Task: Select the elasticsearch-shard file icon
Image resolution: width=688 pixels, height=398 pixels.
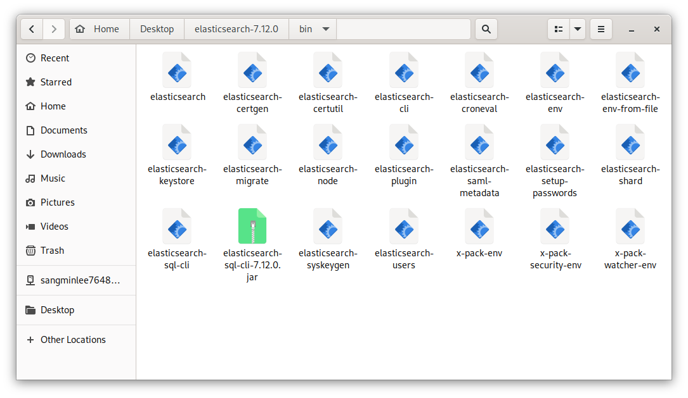Action: click(630, 142)
